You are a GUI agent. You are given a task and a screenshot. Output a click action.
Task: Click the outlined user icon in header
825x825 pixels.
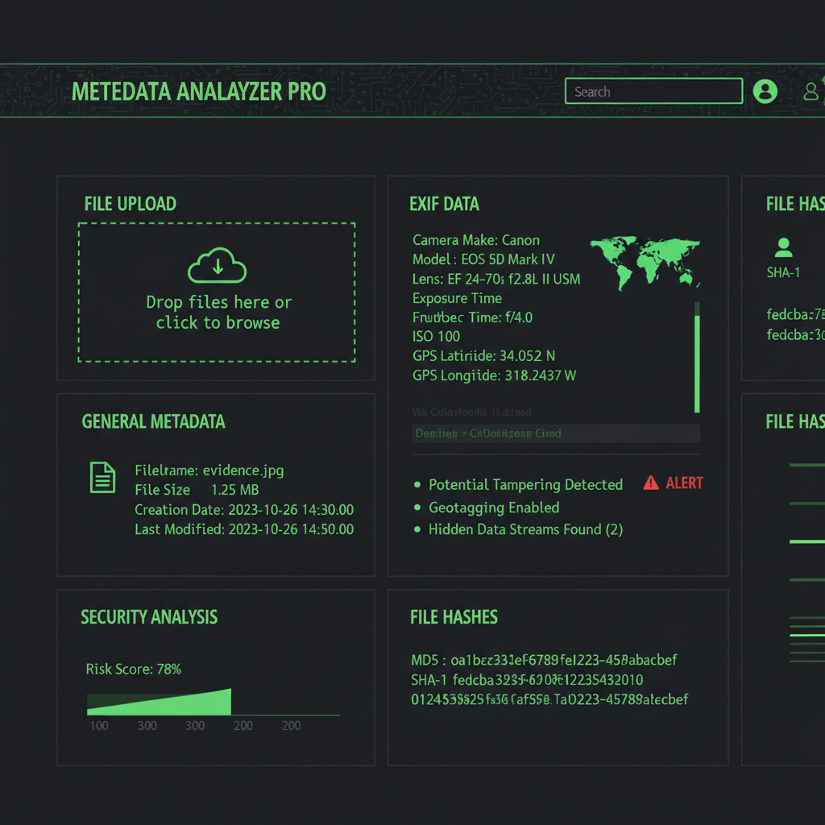click(811, 91)
